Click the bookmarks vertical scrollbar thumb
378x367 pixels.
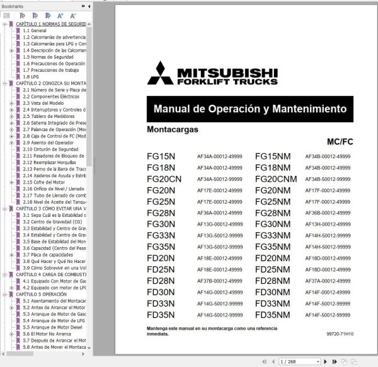(89, 96)
